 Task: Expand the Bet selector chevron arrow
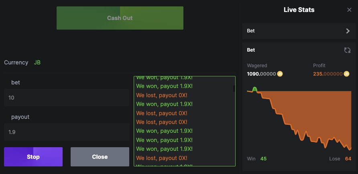coord(348,31)
